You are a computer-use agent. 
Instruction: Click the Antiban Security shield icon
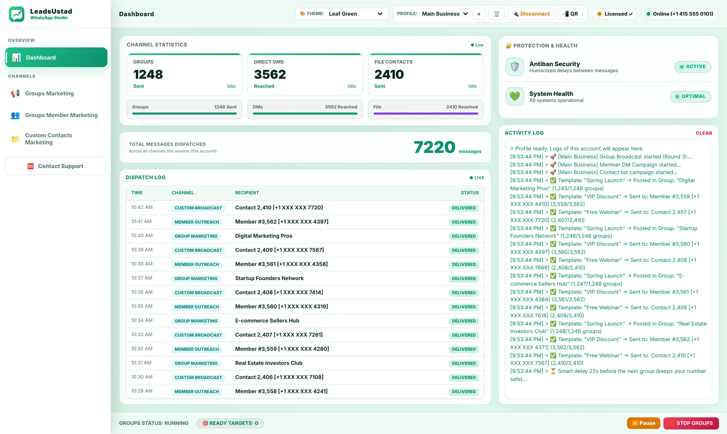pos(515,66)
